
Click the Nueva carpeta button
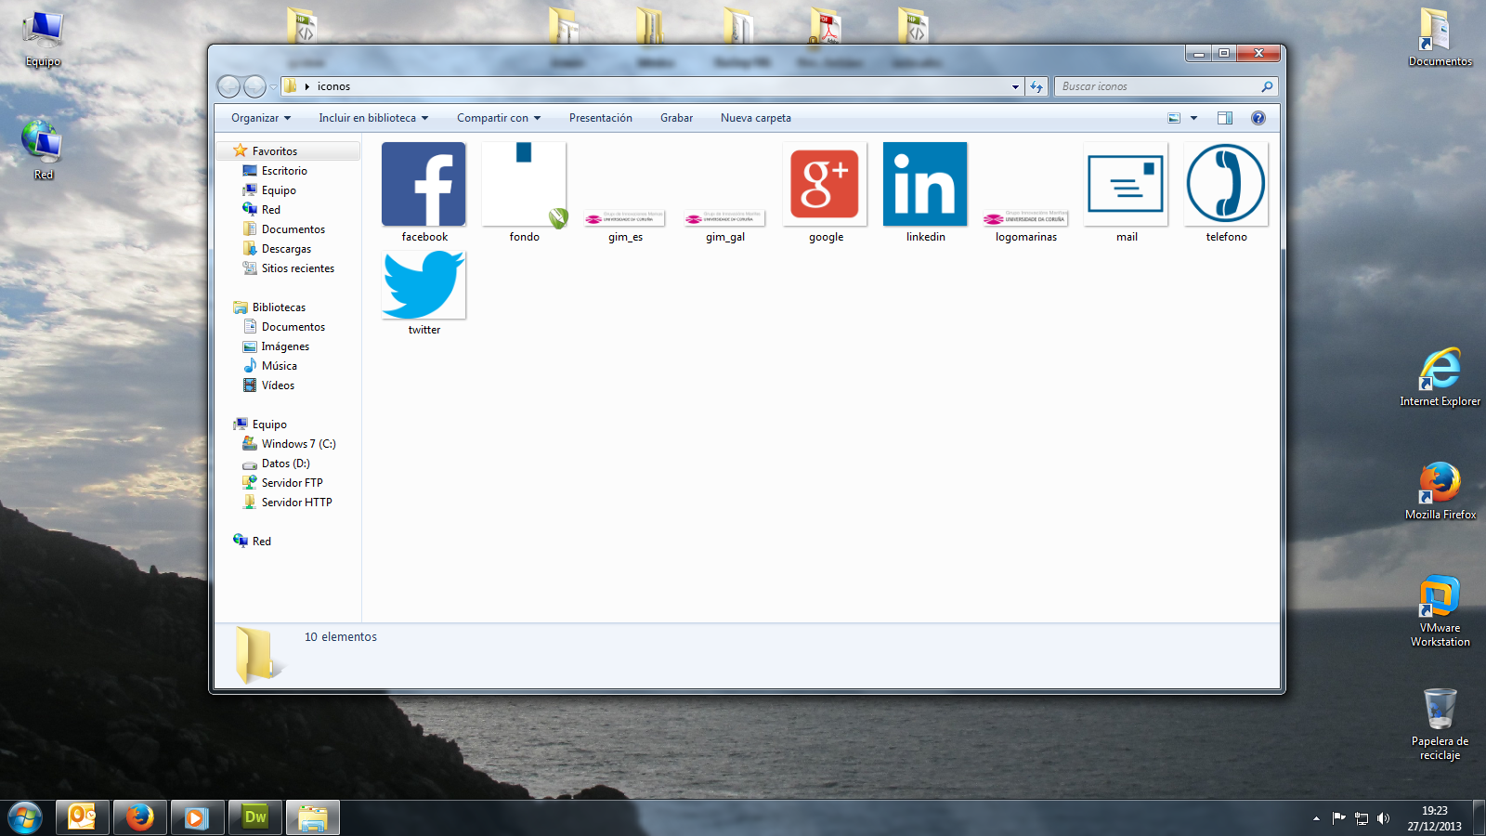pyautogui.click(x=756, y=118)
